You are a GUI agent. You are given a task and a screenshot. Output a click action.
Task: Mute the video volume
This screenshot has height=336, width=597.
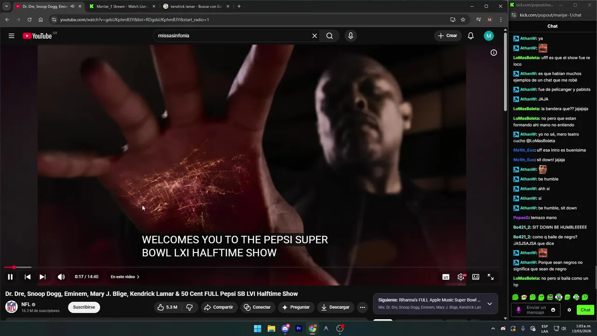coord(61,277)
